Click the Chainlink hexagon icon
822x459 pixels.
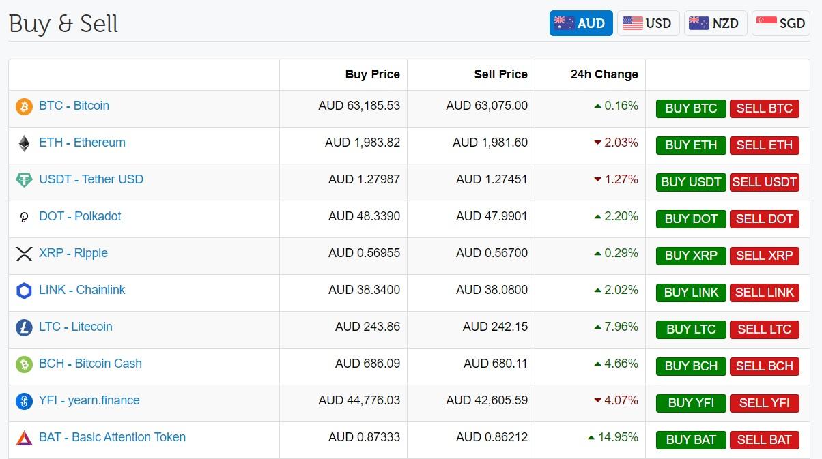[x=24, y=291]
